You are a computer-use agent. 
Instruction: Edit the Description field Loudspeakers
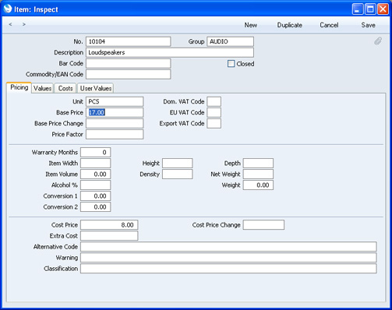pyautogui.click(x=170, y=52)
